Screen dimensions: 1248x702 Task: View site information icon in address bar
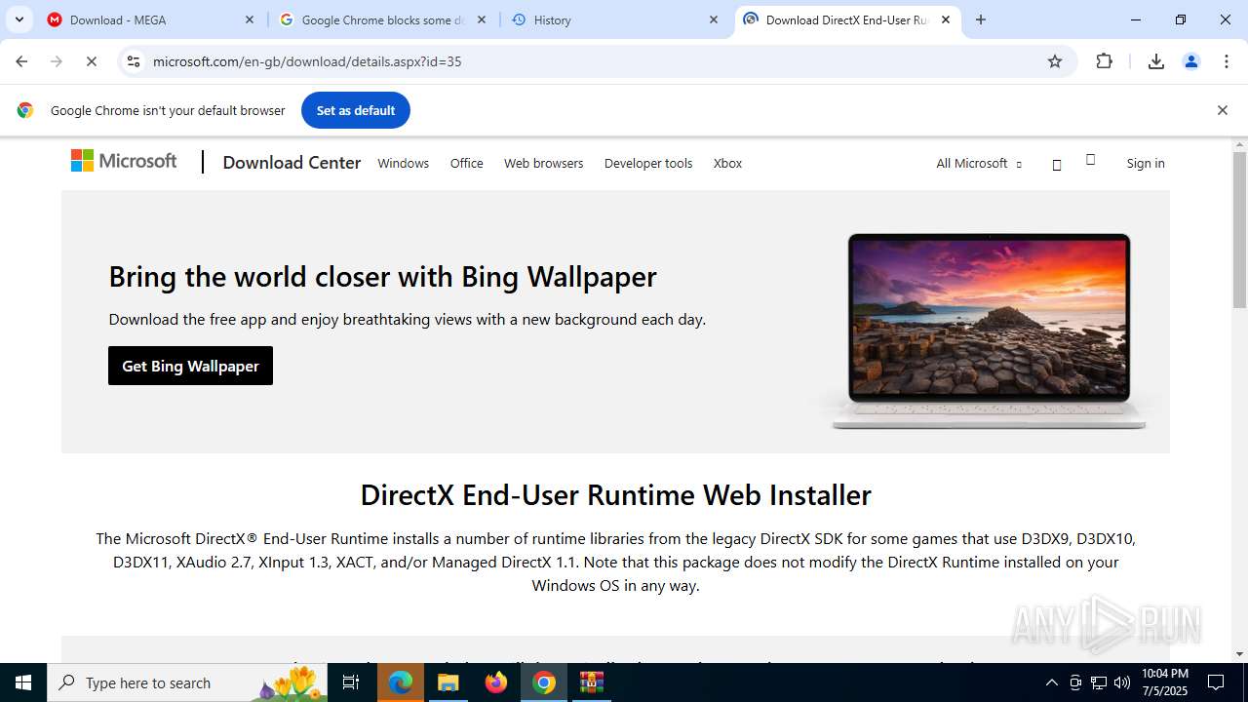(x=134, y=61)
